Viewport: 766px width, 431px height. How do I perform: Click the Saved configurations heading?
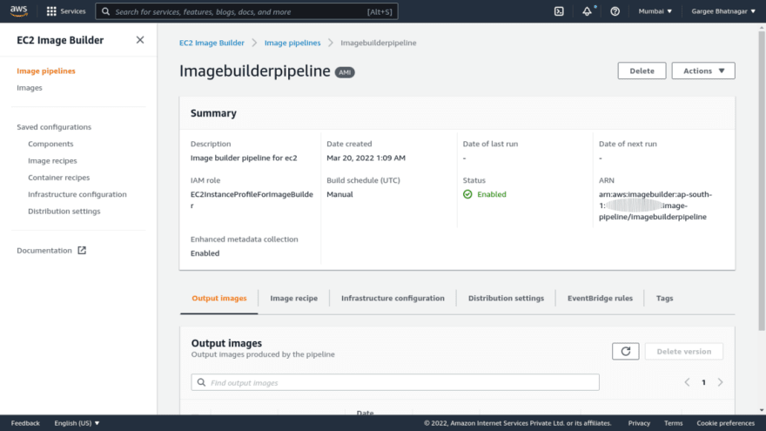(x=54, y=127)
